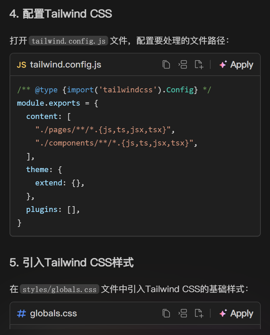This screenshot has width=270, height=335.
Task: Click the JS file-type icon
Action: coord(22,65)
